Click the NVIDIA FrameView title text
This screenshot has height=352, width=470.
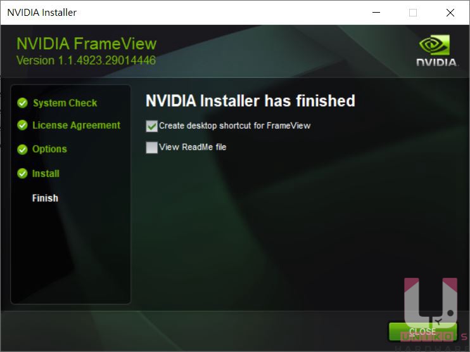click(x=86, y=44)
